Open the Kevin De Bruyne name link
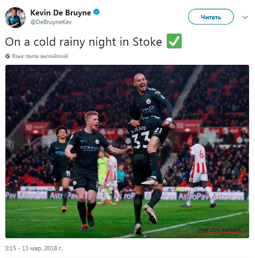 [x=61, y=13]
